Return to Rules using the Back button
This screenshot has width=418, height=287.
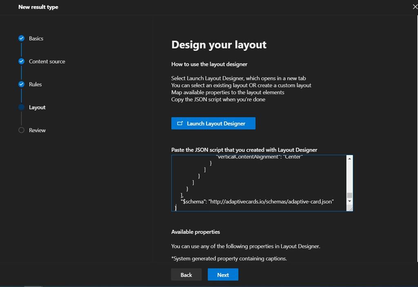point(186,274)
